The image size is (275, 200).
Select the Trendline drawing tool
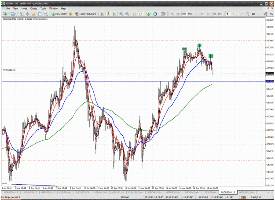coord(242,14)
